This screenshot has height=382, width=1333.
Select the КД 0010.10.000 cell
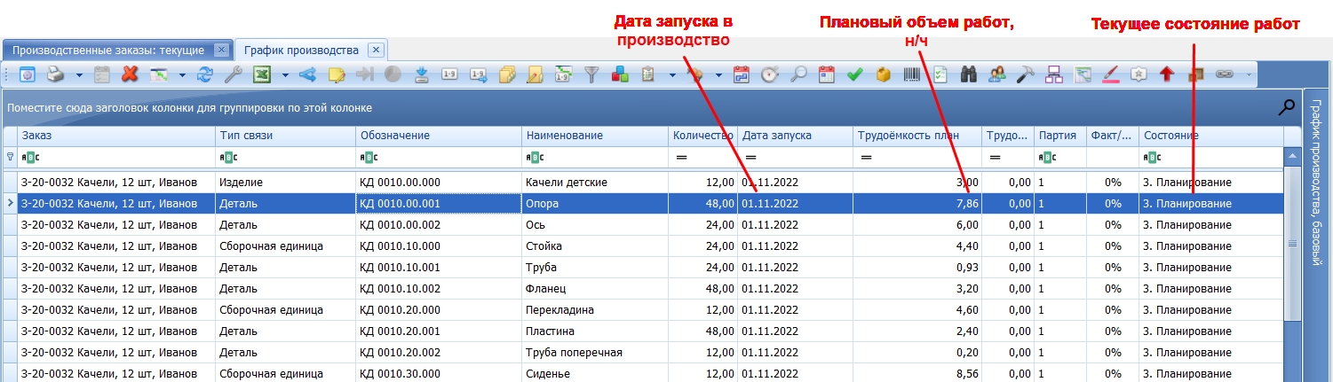tap(439, 246)
